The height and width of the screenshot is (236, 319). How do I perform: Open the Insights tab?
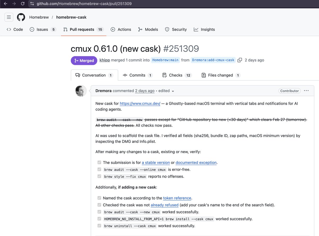[x=204, y=30]
